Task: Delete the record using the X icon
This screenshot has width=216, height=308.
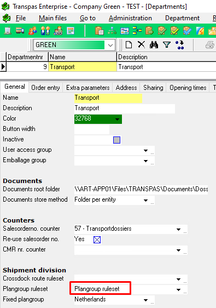Action: pos(141,45)
